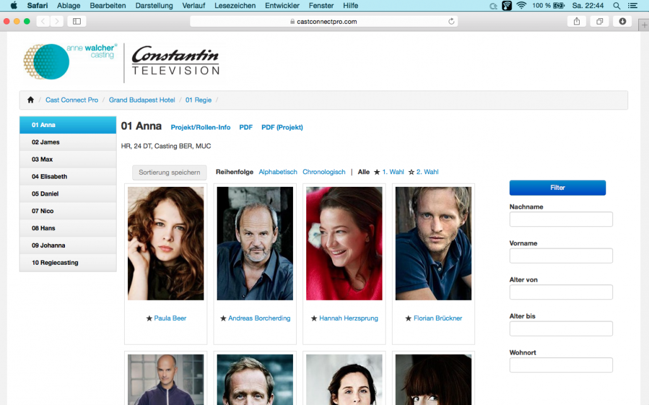Reload page using the refresh icon
Image resolution: width=649 pixels, height=405 pixels.
tap(451, 21)
